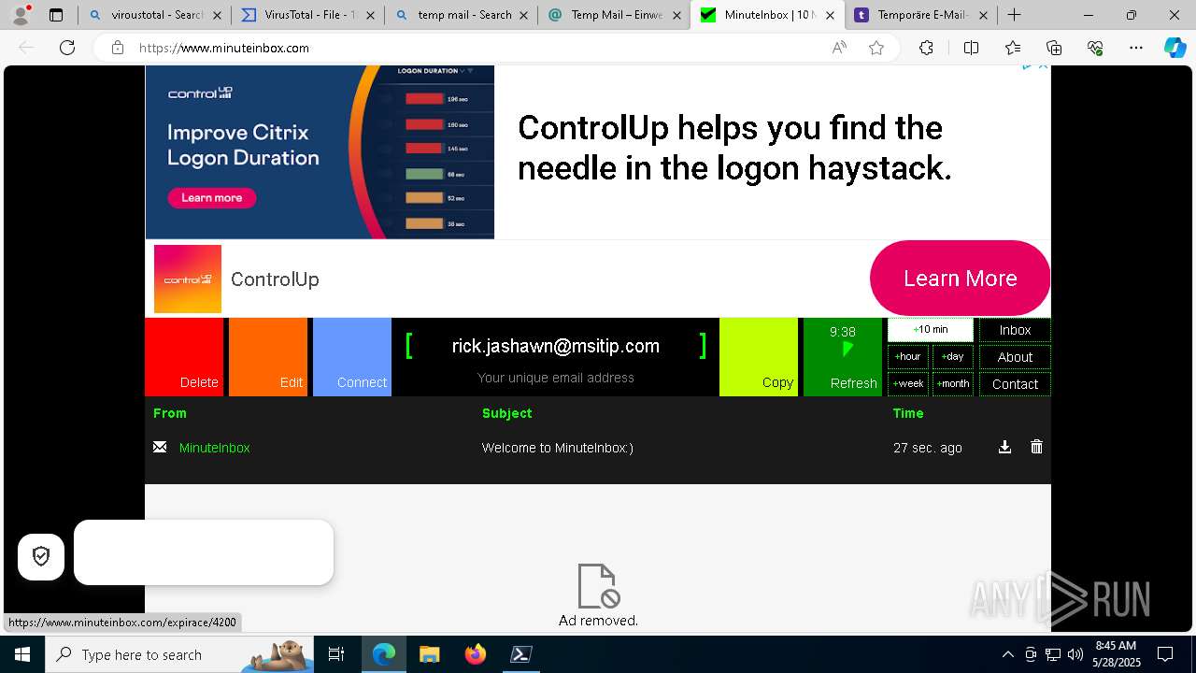1196x673 pixels.
Task: Open Firefox from taskbar
Action: (476, 654)
